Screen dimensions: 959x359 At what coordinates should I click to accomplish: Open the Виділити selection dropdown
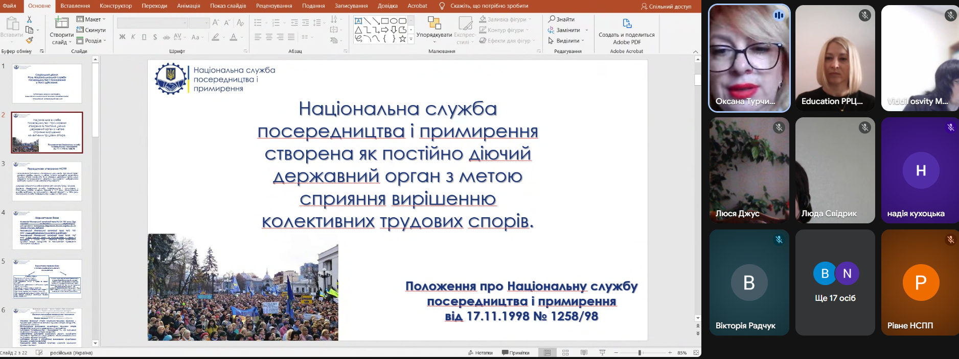click(566, 41)
